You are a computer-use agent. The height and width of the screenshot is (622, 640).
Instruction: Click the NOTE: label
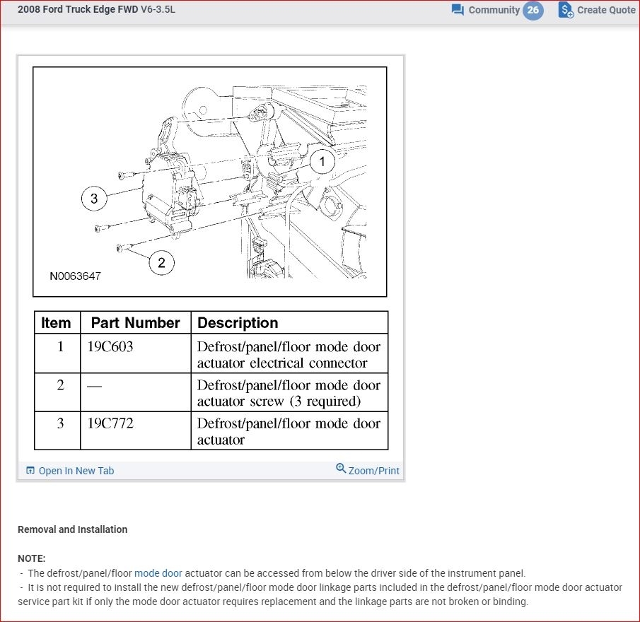click(31, 558)
